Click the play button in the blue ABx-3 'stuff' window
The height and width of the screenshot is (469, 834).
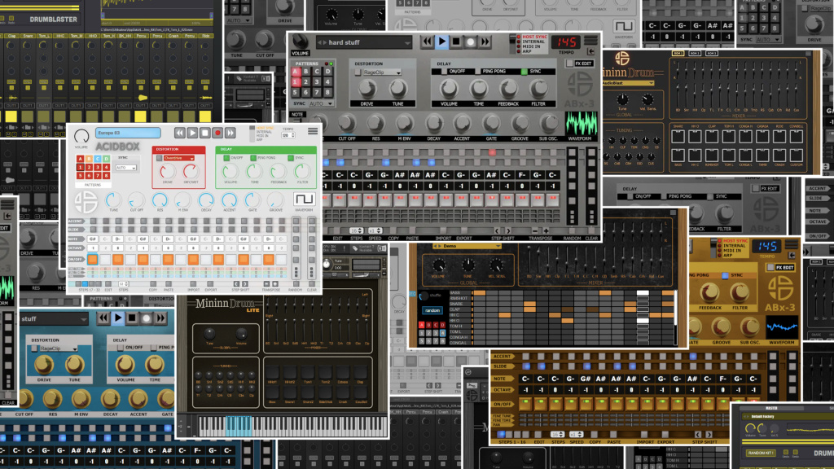tap(118, 318)
